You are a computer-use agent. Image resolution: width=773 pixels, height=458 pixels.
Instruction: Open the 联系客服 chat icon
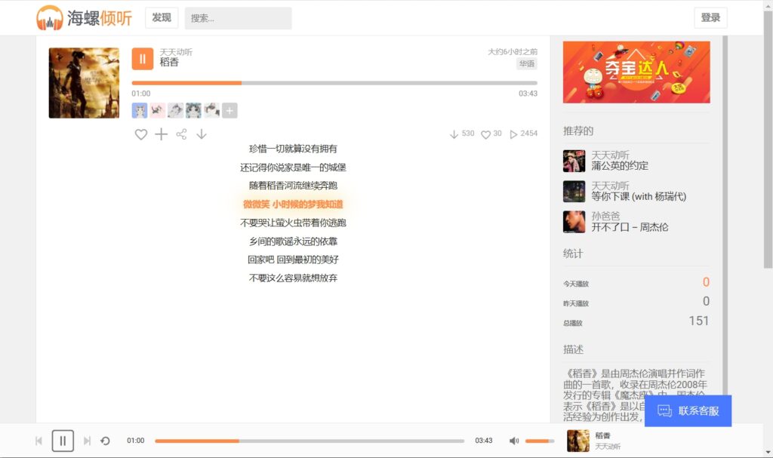pos(664,410)
